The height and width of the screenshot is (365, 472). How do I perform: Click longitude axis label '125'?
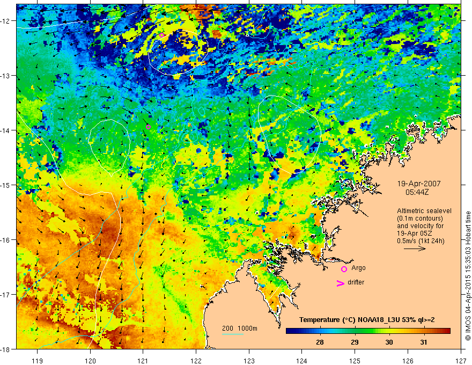[355, 361]
